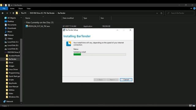Open the SpryAssets folder in the tree
This screenshot has height=110, width=196.
(x=13, y=83)
